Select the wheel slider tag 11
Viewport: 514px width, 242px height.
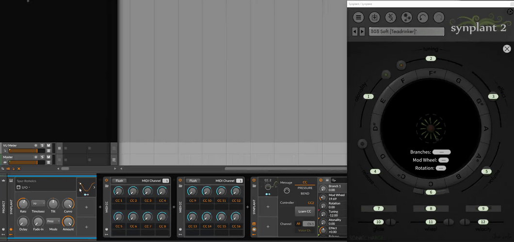[x=431, y=222]
